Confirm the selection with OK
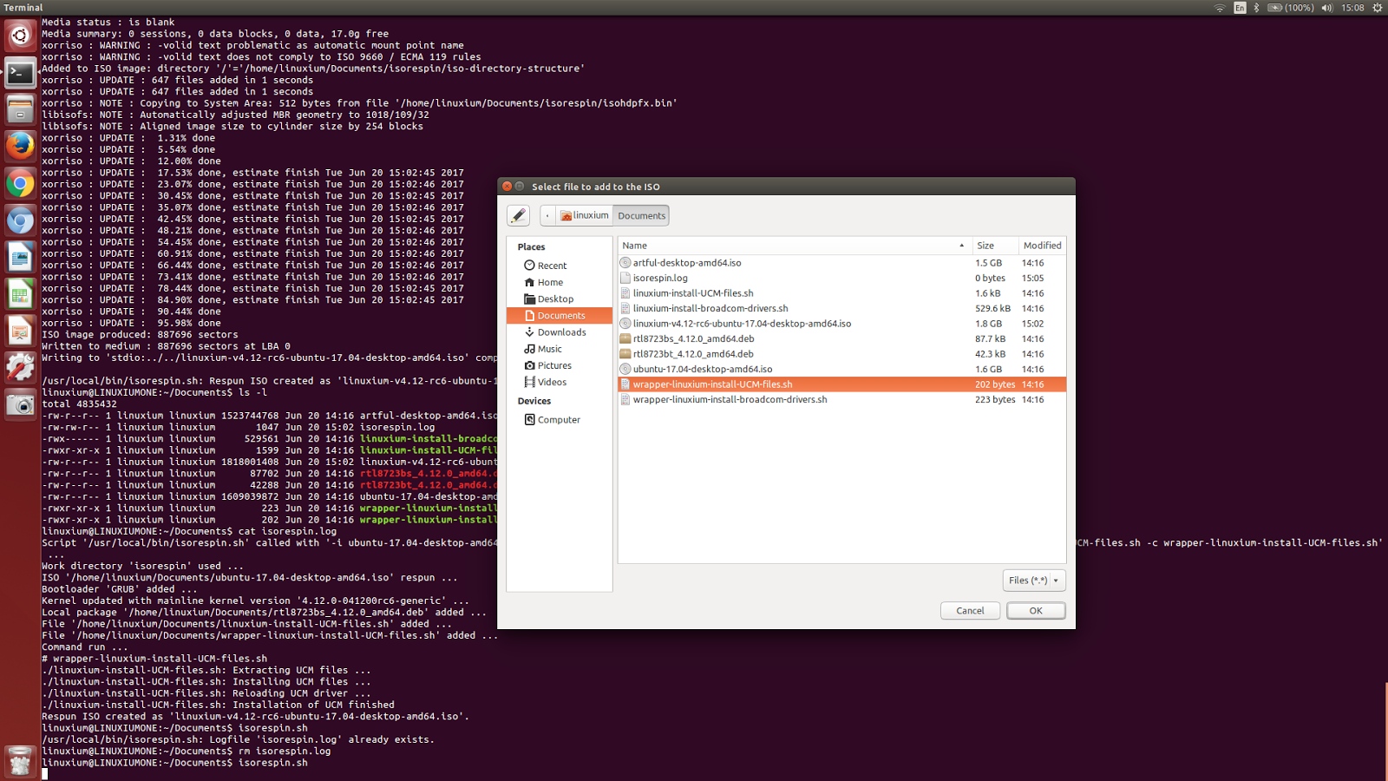This screenshot has width=1388, height=781. tap(1036, 611)
